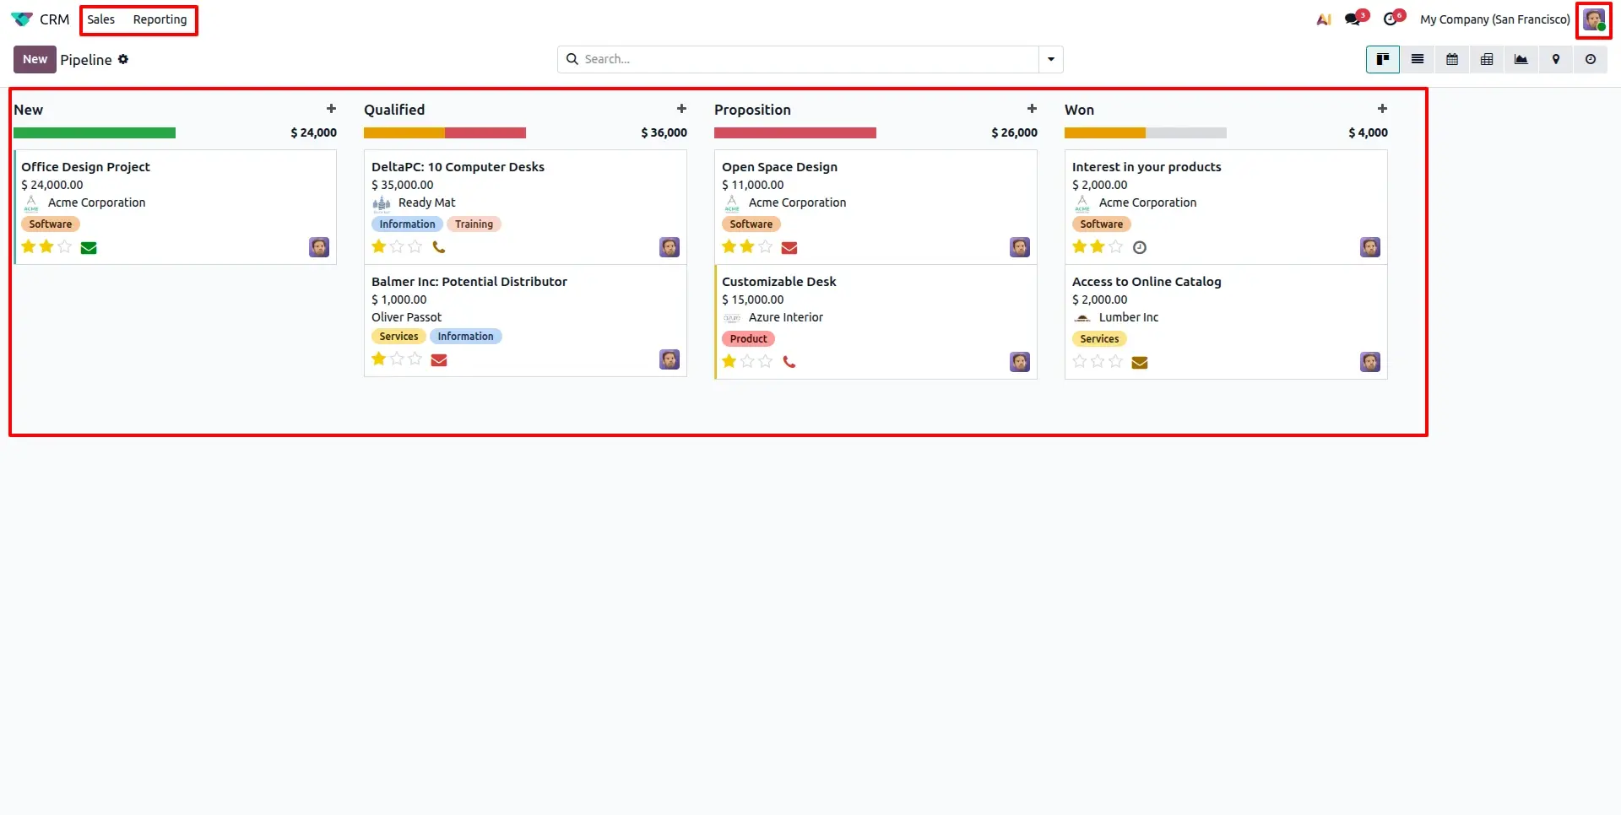Open email activity on Balmer Inc card
The width and height of the screenshot is (1621, 815).
point(439,359)
